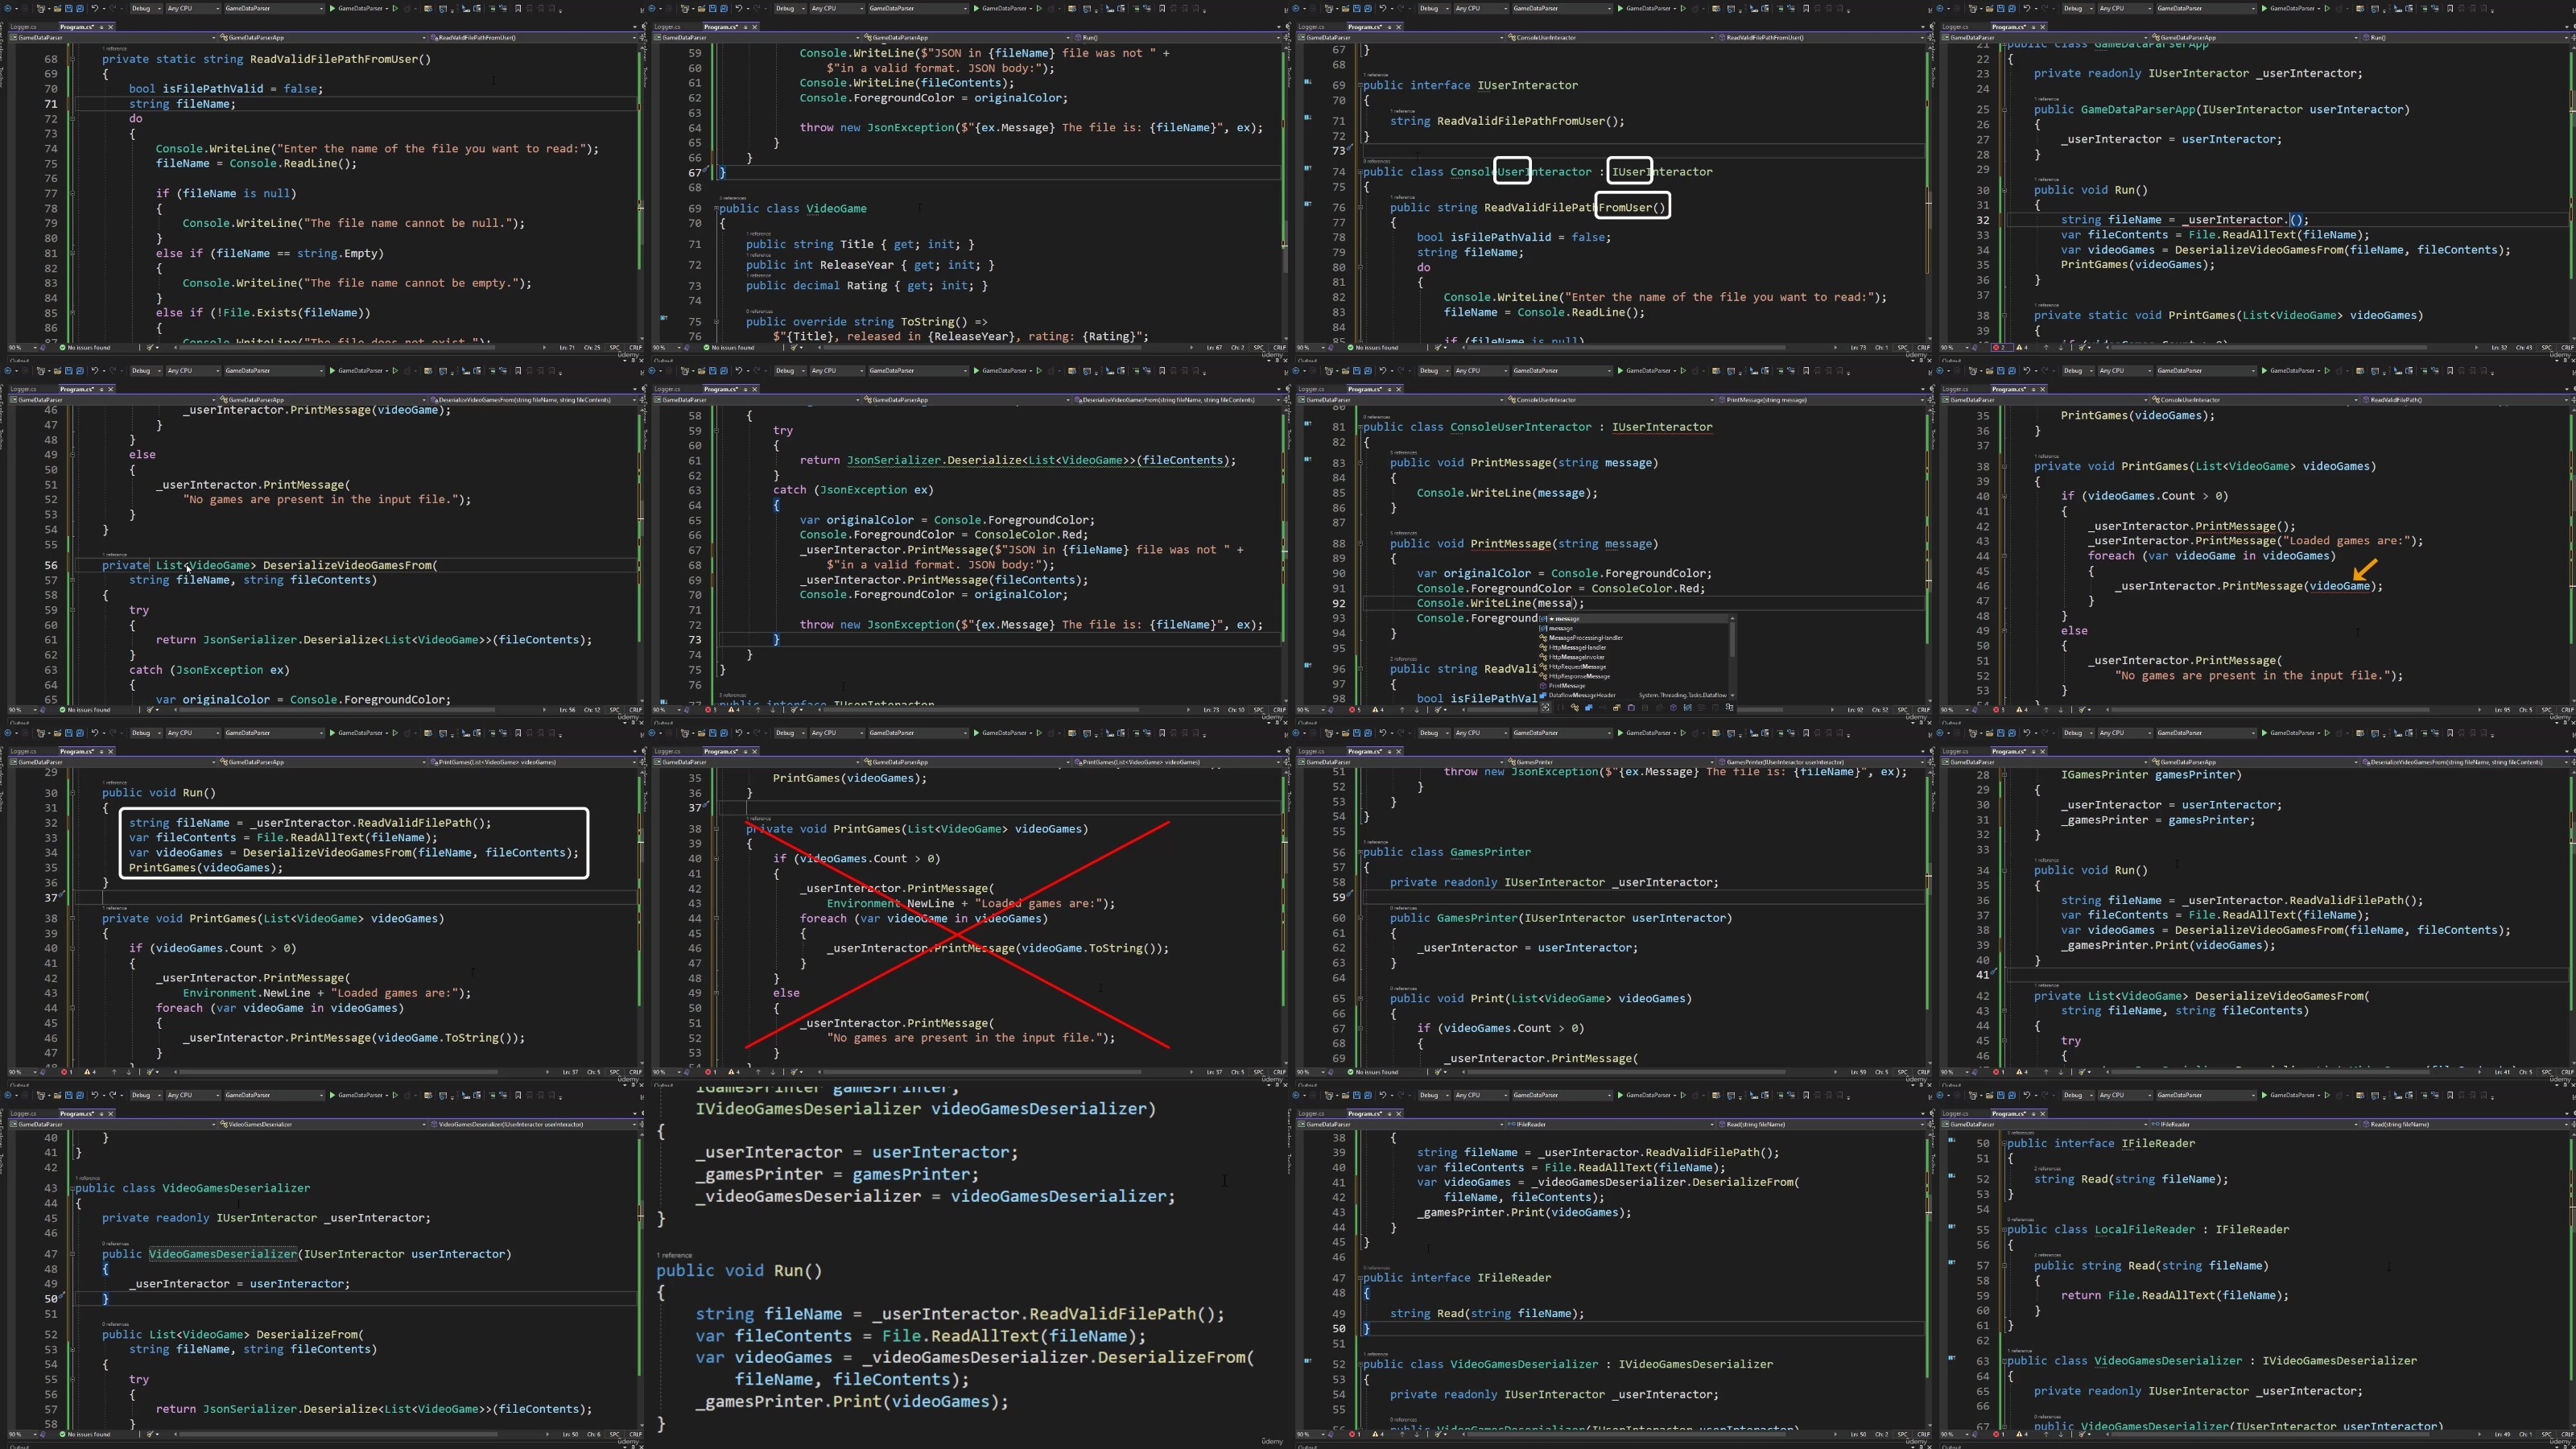Collapse line 96 ReadVali method in autocomplete frame
Image resolution: width=2576 pixels, height=1449 pixels.
click(1361, 668)
